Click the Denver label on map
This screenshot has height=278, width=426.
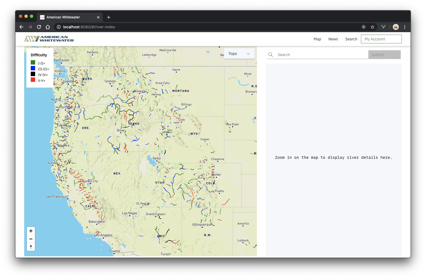216,175
